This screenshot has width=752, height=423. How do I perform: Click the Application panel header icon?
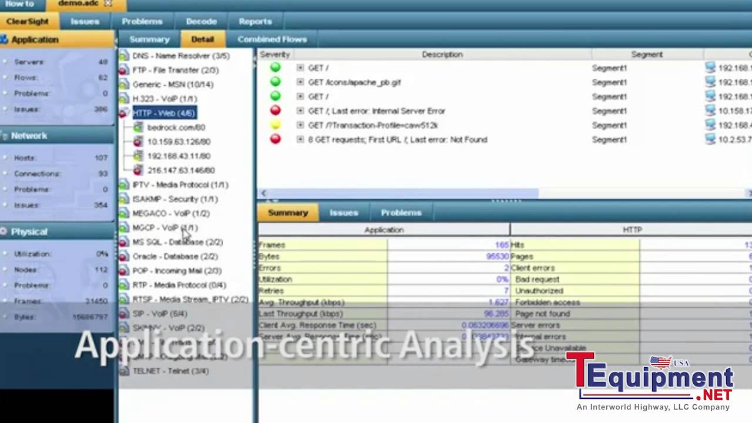(x=4, y=39)
